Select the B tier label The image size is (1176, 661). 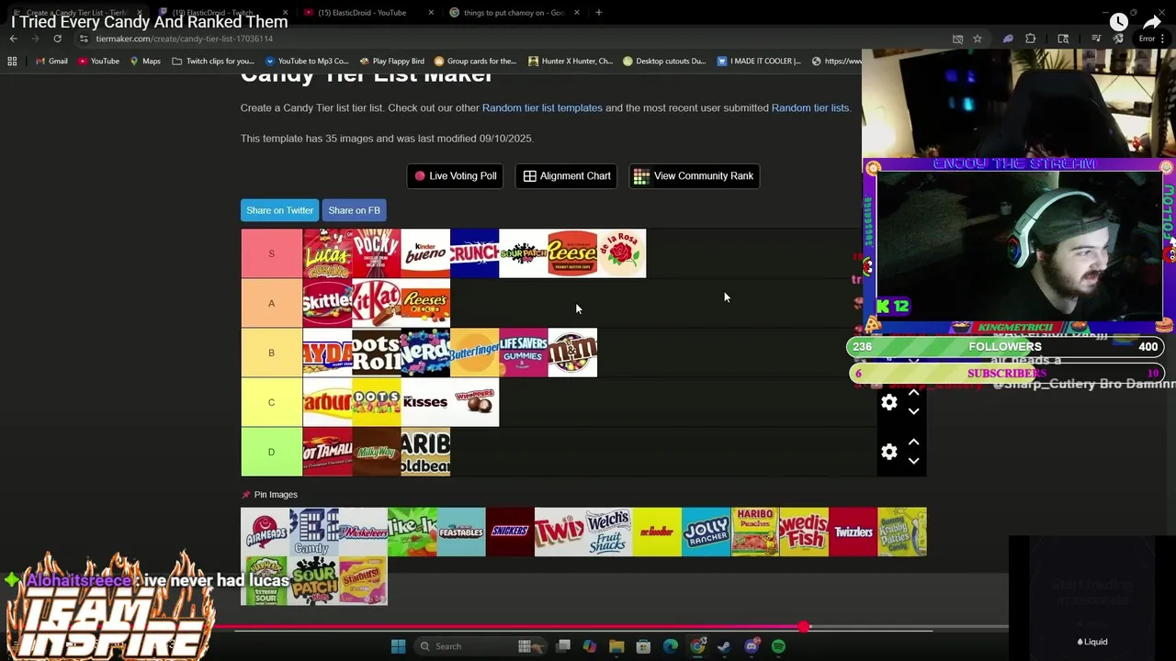[x=271, y=353]
